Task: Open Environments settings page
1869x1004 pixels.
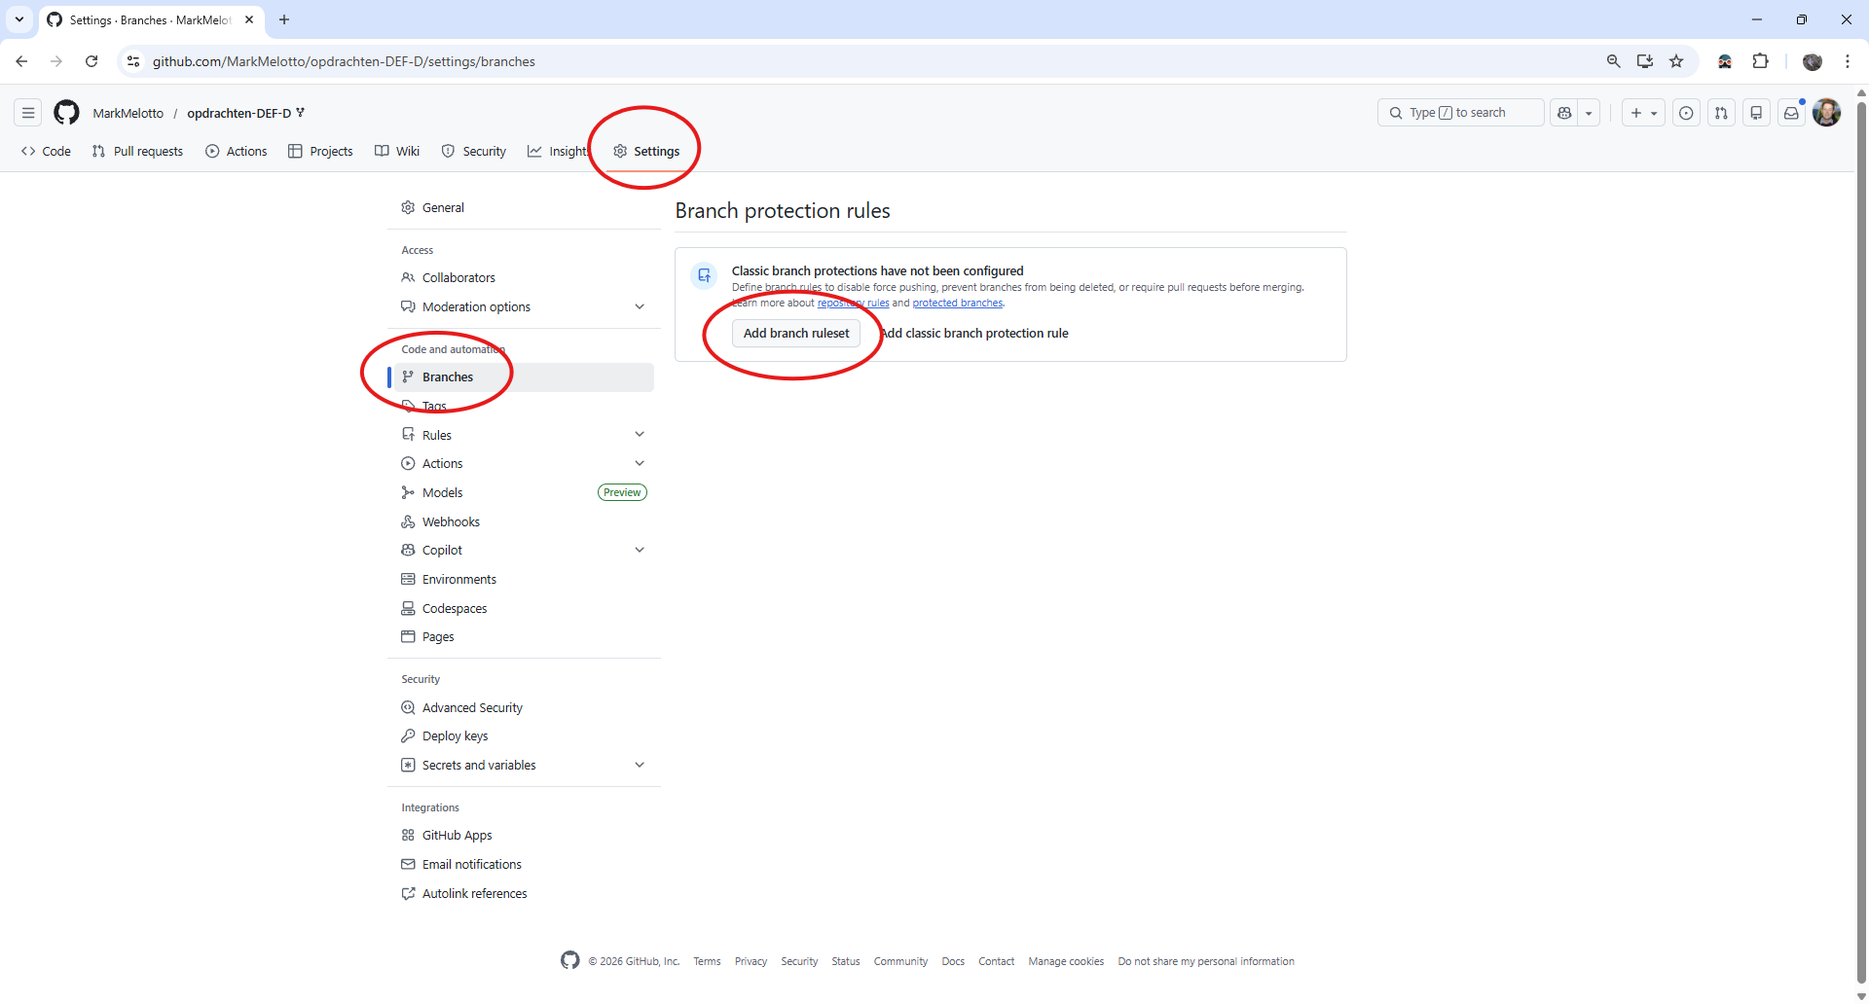Action: click(524, 579)
